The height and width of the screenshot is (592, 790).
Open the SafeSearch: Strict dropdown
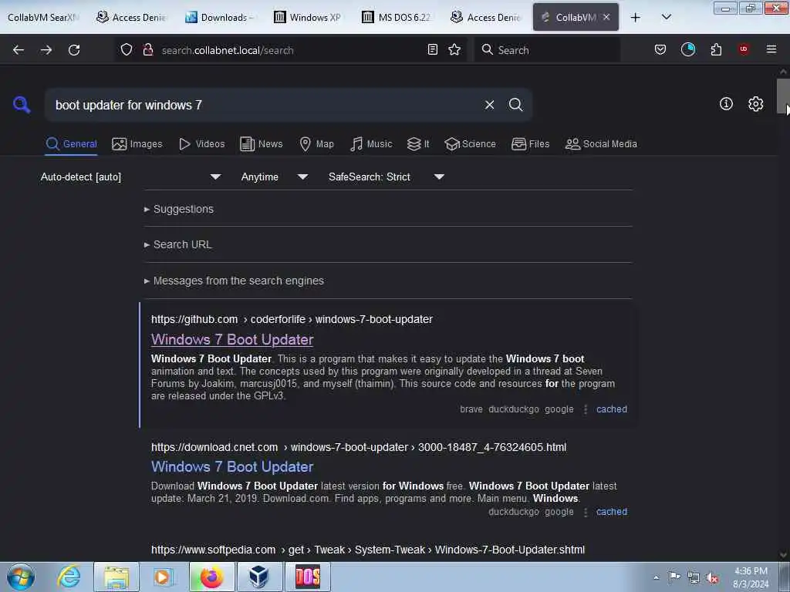tap(386, 177)
